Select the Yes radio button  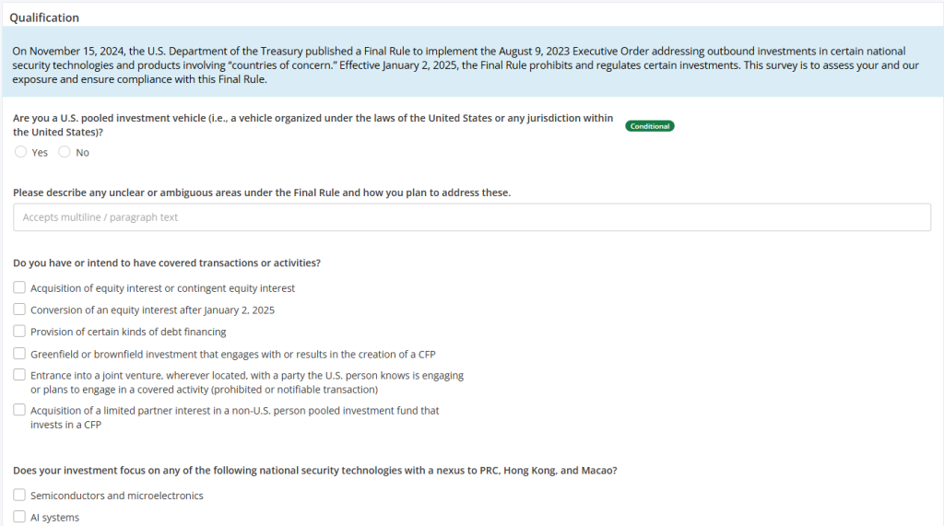(20, 153)
